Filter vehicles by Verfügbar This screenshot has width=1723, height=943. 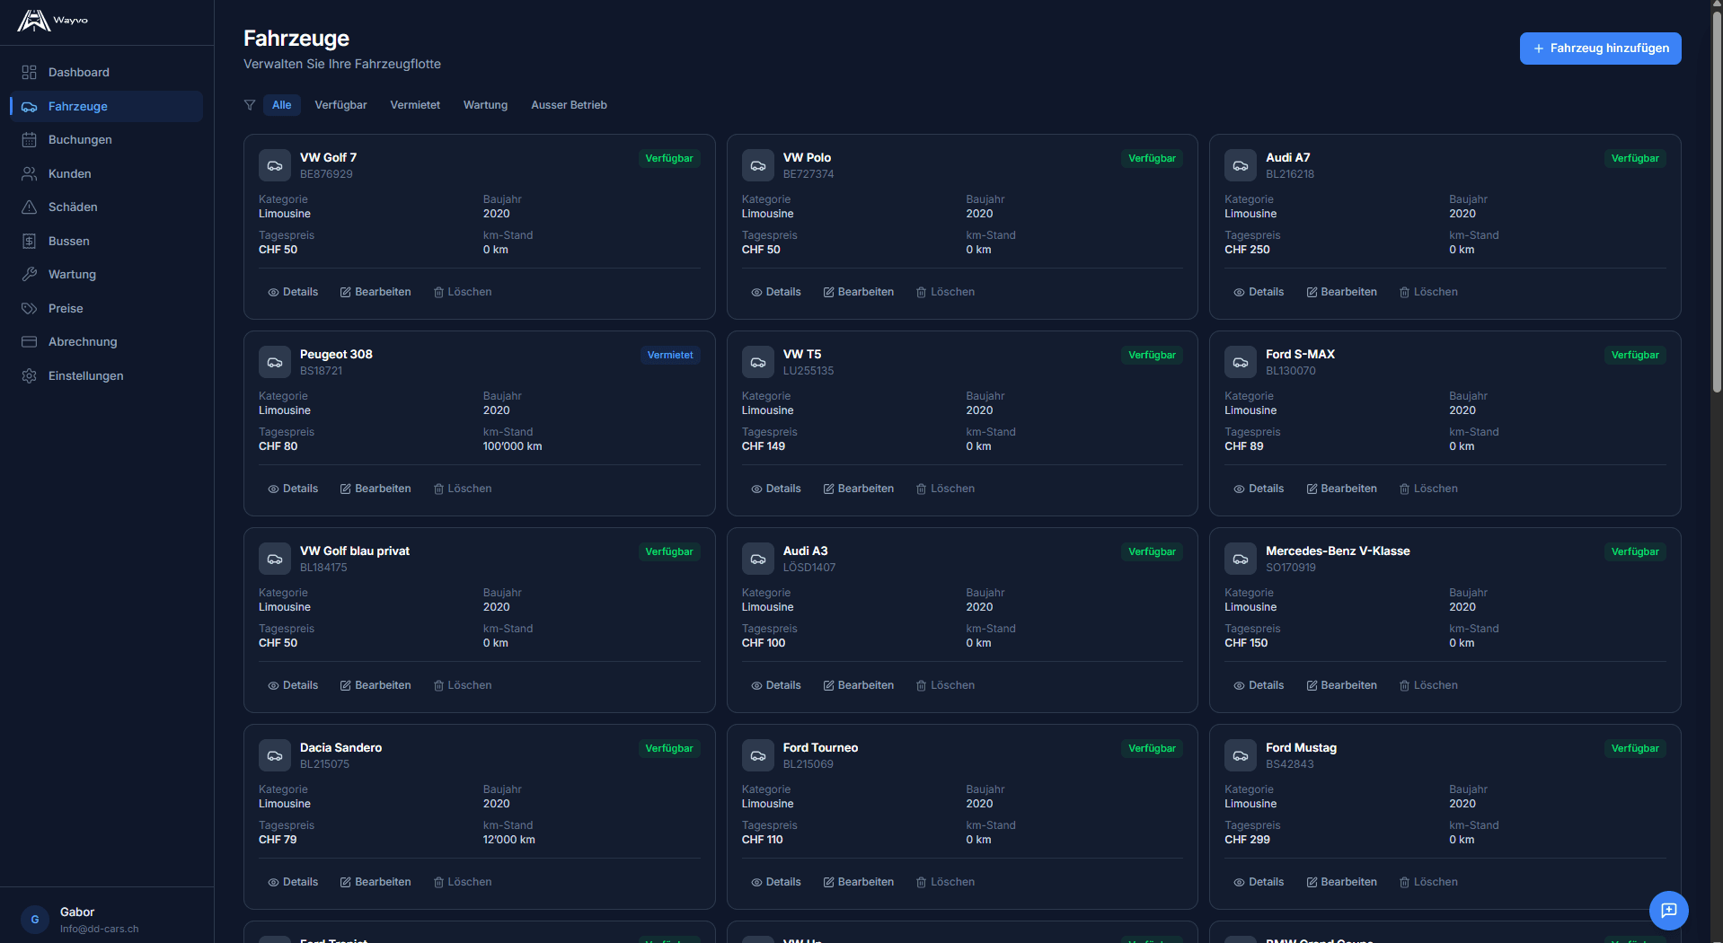[340, 105]
